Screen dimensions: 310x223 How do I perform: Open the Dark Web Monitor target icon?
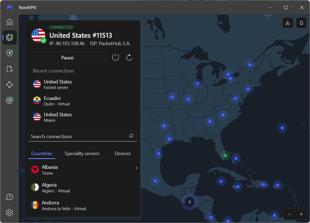tap(10, 100)
